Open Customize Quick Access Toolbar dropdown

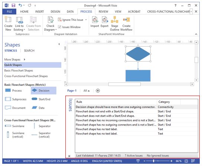click(35, 6)
